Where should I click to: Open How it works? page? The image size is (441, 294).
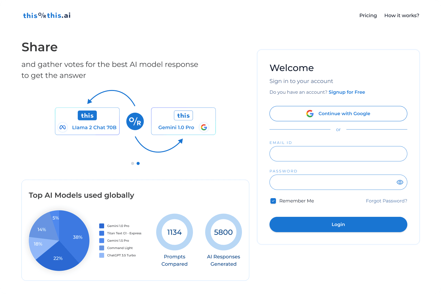click(401, 15)
